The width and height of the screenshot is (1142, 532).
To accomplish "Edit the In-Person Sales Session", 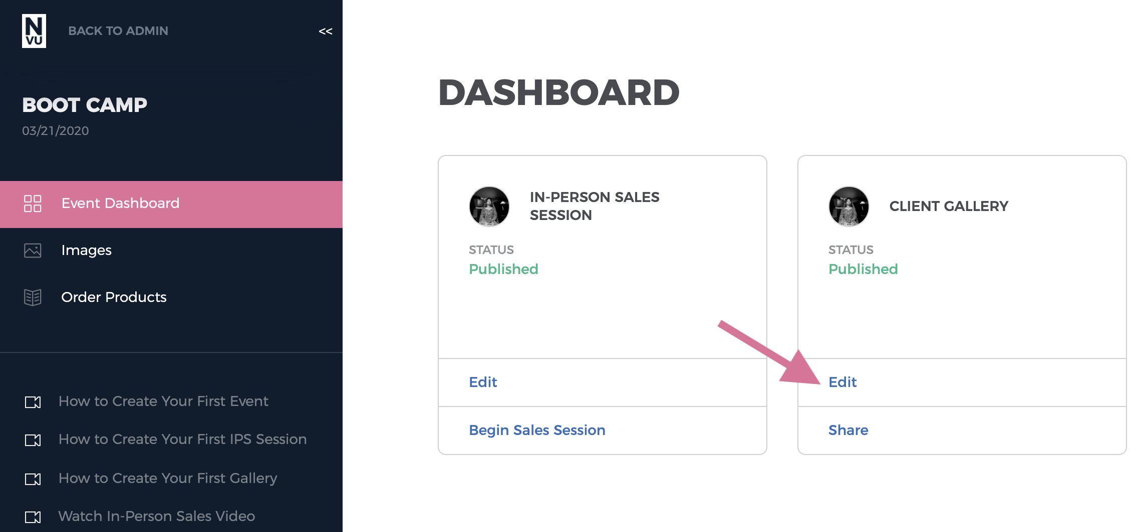I will coord(483,382).
